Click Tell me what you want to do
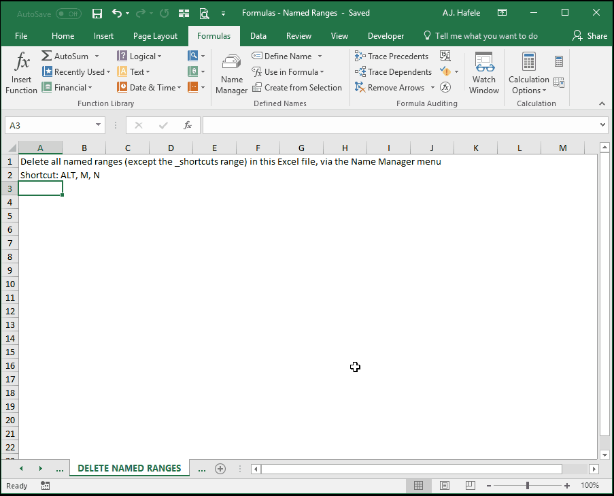This screenshot has width=614, height=496. coord(481,36)
